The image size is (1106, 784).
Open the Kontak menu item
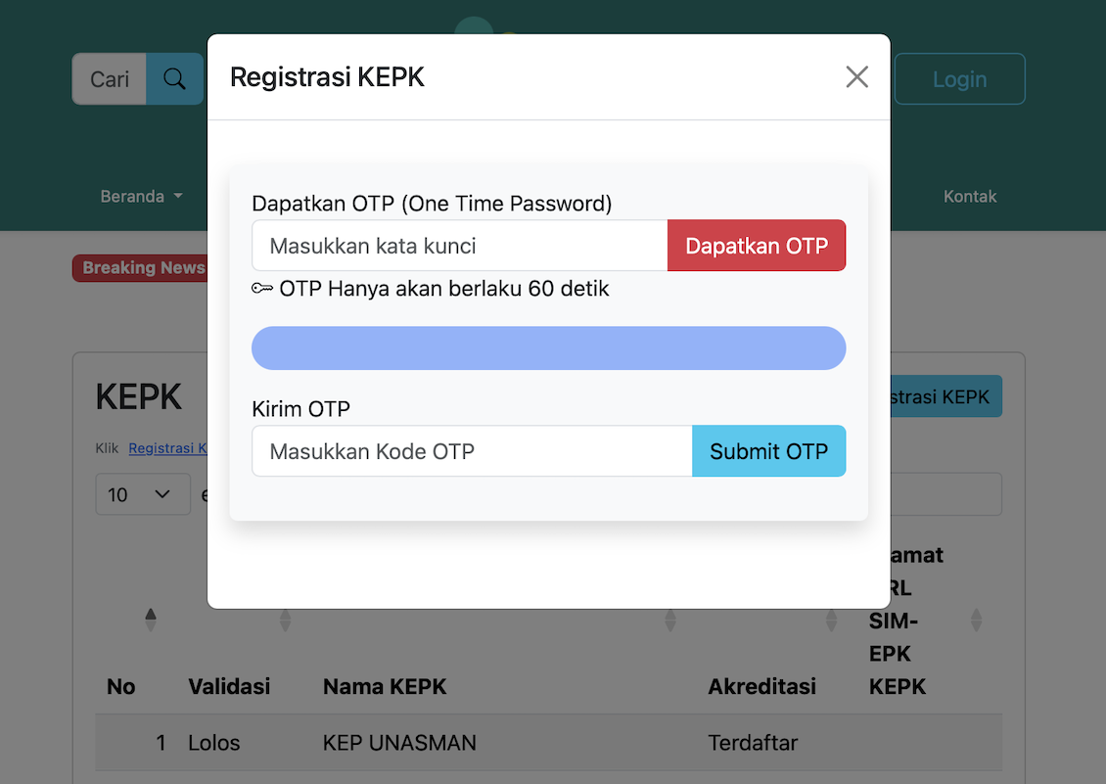[970, 196]
